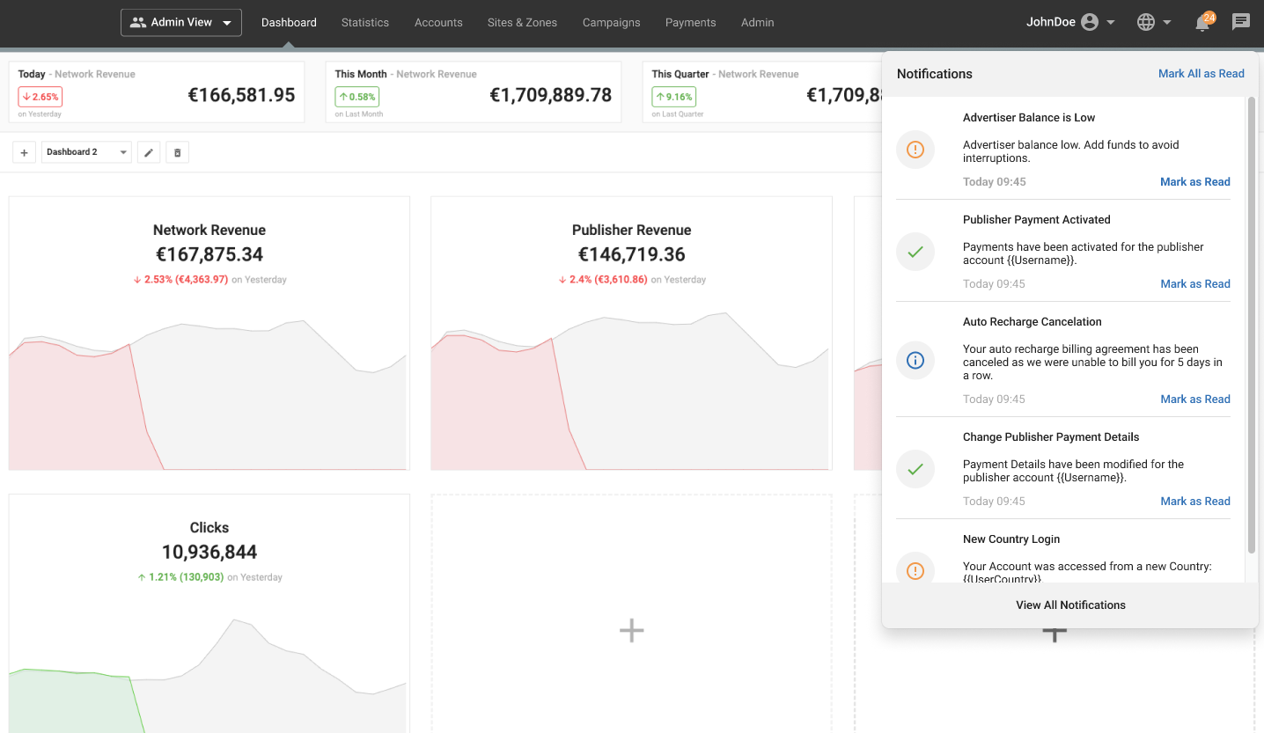Open the Campaigns menu item
This screenshot has height=733, width=1264.
[611, 23]
